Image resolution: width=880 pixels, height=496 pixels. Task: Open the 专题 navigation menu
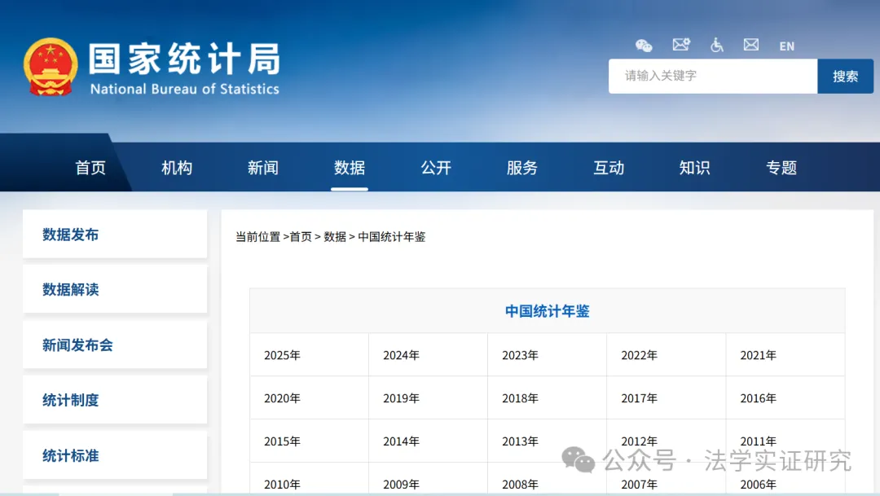coord(781,167)
